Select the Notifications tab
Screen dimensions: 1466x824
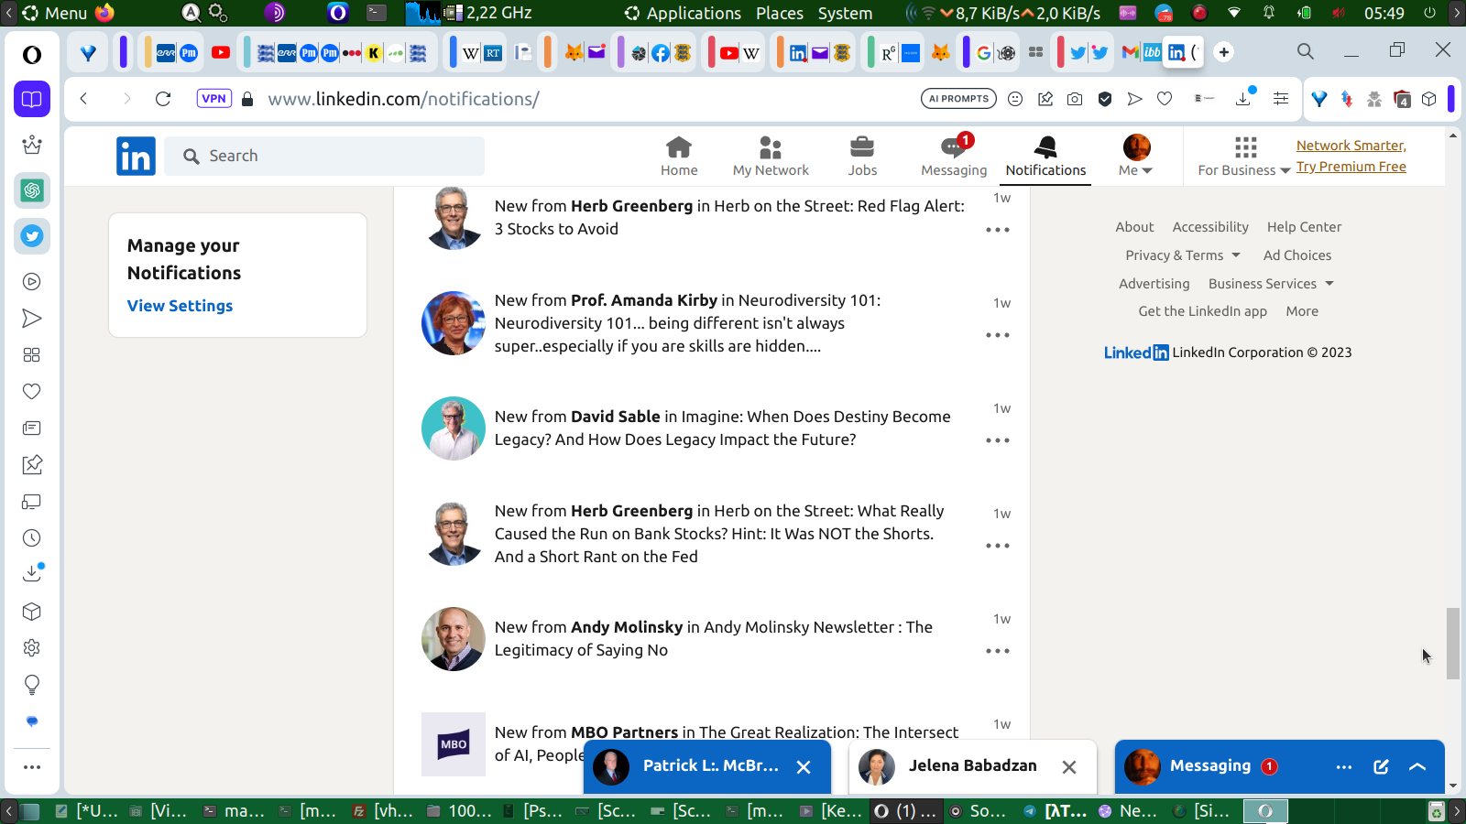coord(1045,157)
